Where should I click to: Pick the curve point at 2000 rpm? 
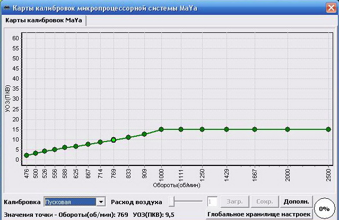(288, 129)
